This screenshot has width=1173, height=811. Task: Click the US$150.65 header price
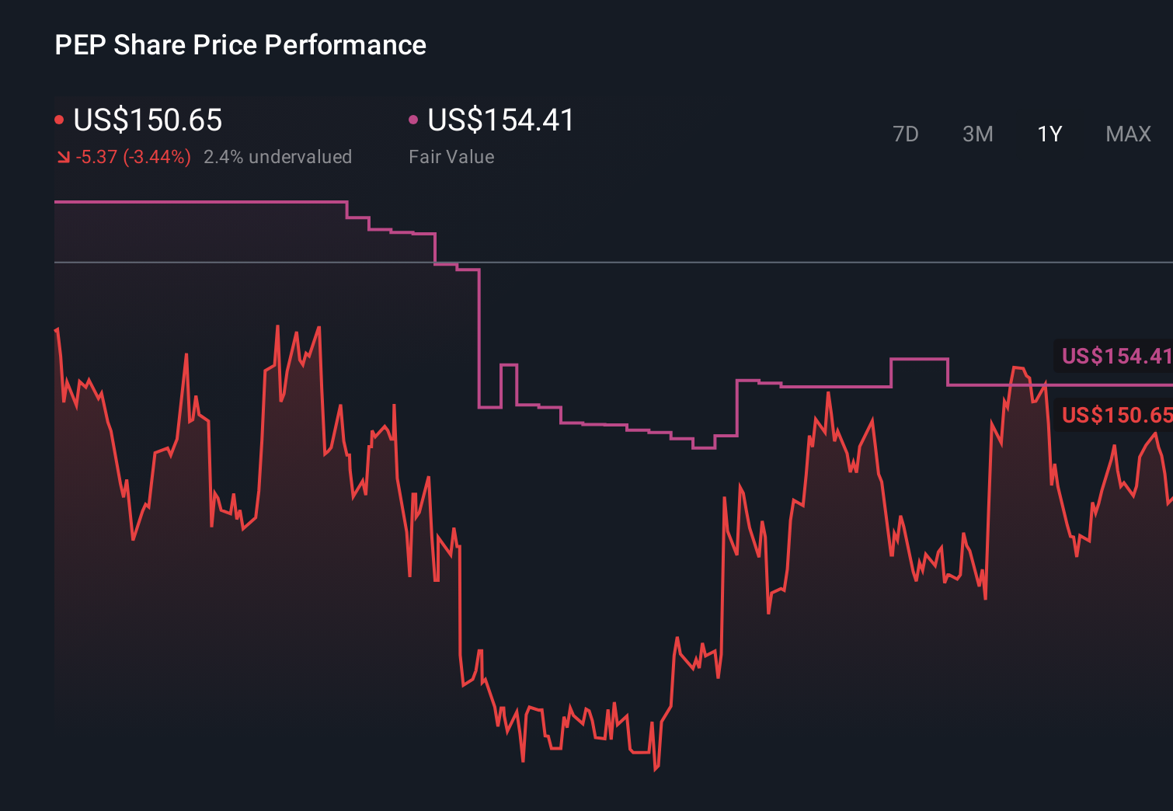(x=147, y=120)
